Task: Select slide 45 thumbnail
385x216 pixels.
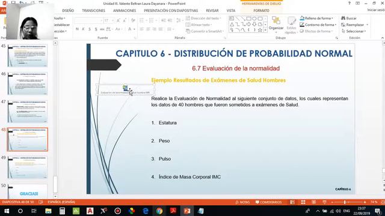Action: pos(28,56)
